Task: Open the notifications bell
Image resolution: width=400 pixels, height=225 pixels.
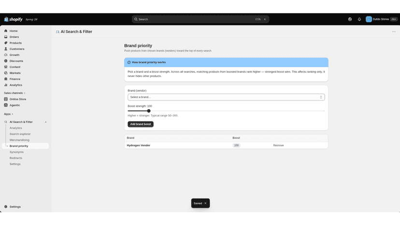Action: (359, 19)
